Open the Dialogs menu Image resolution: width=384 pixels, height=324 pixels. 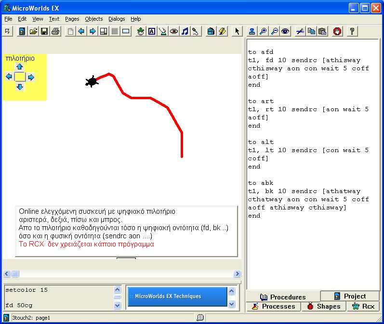coord(117,19)
